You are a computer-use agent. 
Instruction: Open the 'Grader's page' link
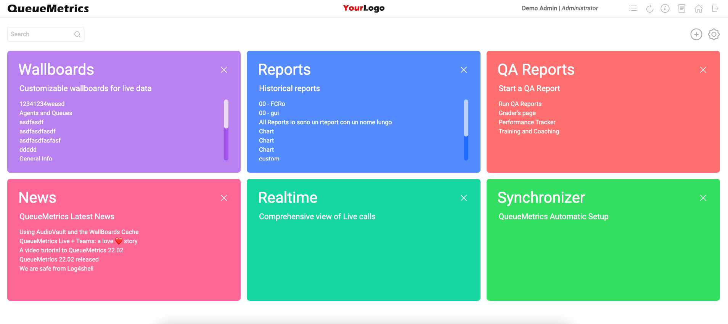(517, 113)
